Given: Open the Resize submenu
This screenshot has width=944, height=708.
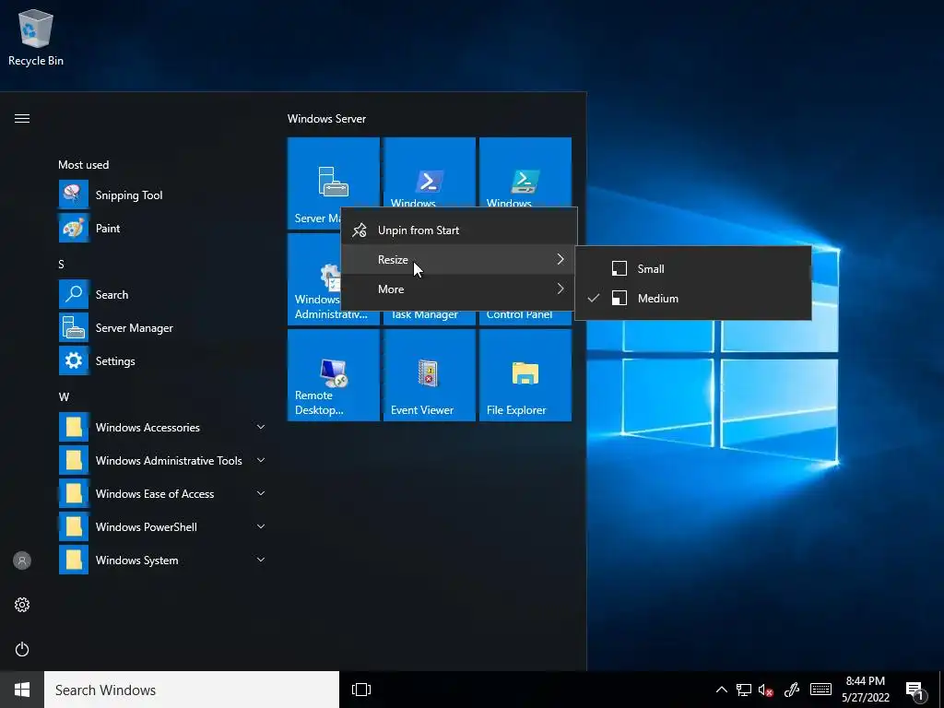Looking at the screenshot, I should tap(459, 259).
